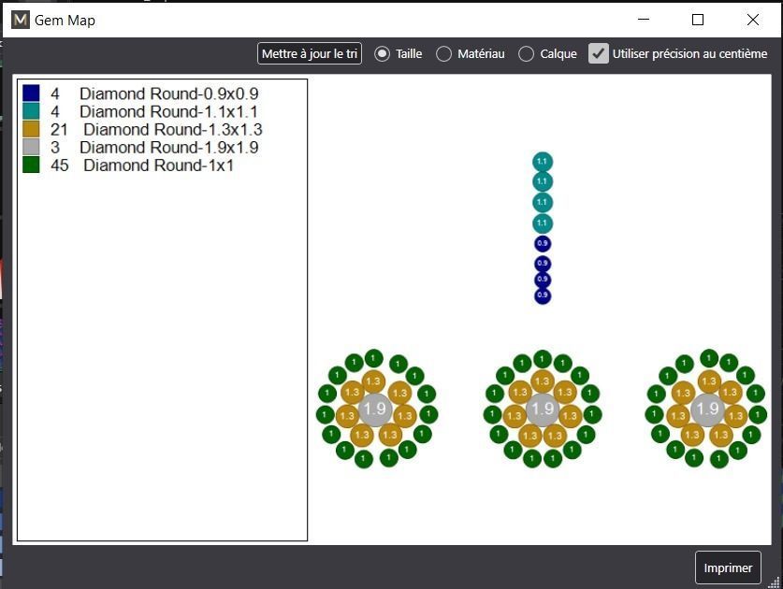Toggle Utiliser précision au centième checkbox
The height and width of the screenshot is (589, 783).
click(598, 53)
